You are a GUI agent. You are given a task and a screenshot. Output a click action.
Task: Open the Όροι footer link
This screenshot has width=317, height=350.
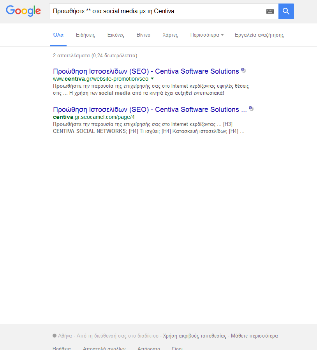[177, 348]
